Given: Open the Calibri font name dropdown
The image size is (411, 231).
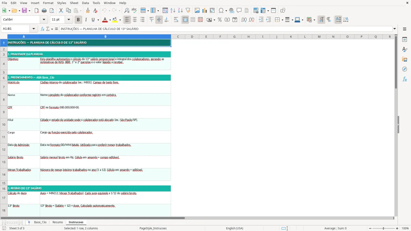Looking at the screenshot, I should coord(43,20).
